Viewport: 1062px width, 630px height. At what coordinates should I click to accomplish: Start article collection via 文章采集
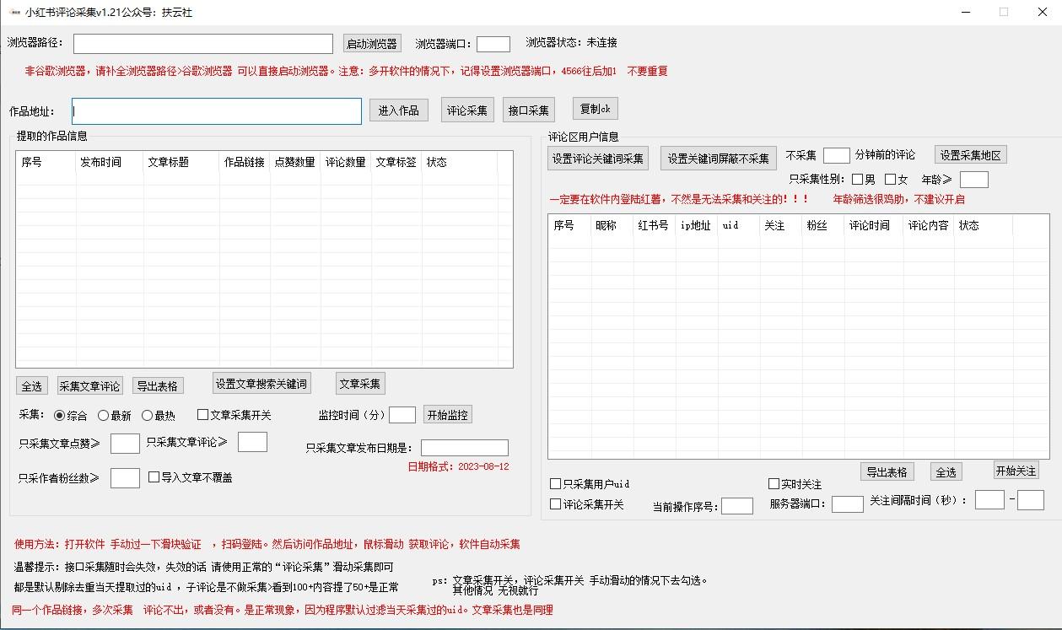pos(360,383)
